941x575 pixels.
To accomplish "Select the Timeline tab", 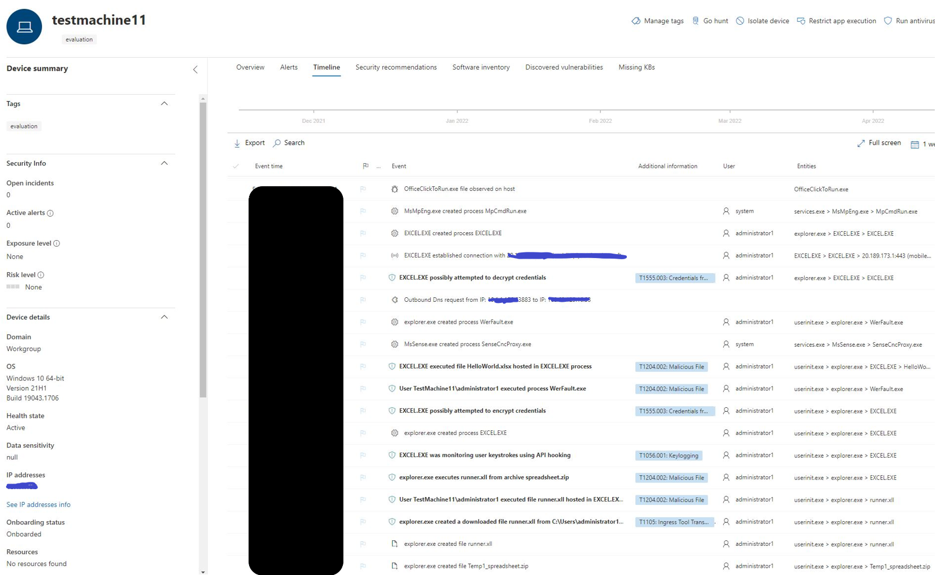I will pyautogui.click(x=327, y=67).
